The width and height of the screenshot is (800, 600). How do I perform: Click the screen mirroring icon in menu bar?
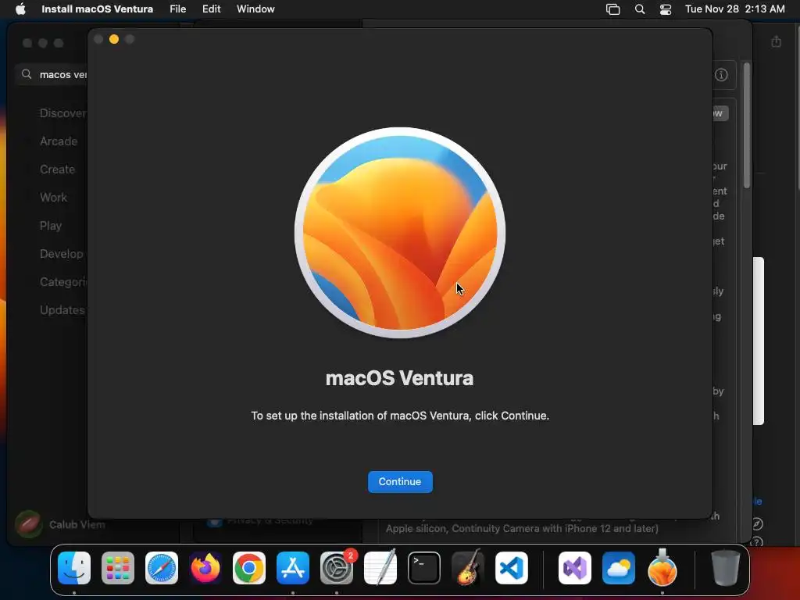click(x=612, y=9)
